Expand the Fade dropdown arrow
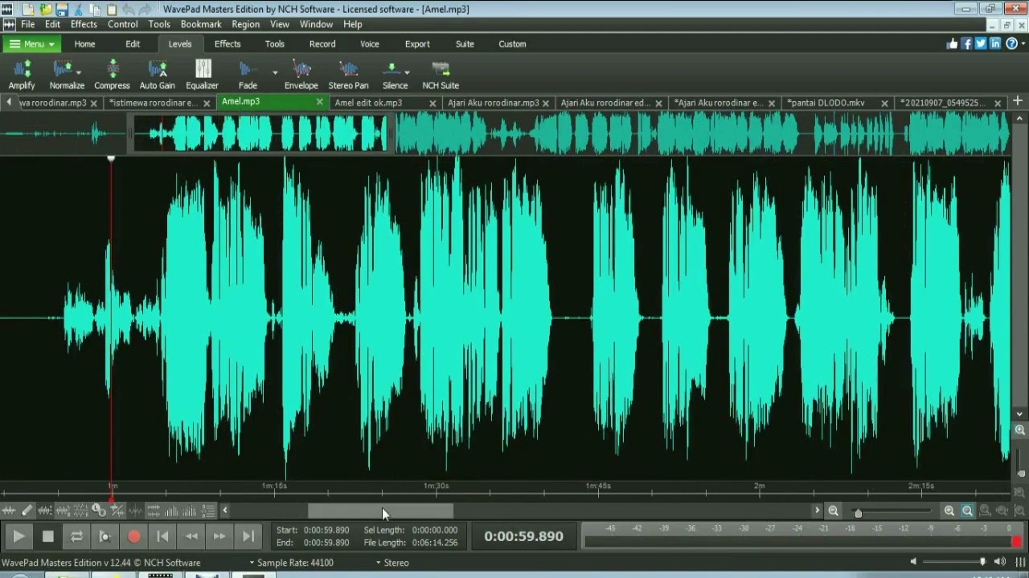The image size is (1029, 578). point(275,73)
